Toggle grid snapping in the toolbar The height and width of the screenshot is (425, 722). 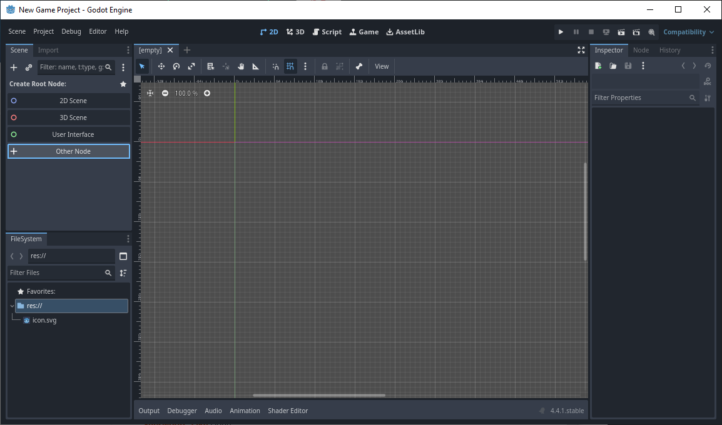[290, 66]
